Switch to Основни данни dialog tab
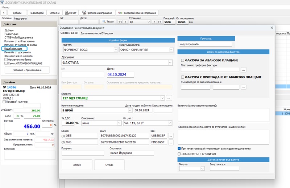290x188 pixels. point(69,33)
